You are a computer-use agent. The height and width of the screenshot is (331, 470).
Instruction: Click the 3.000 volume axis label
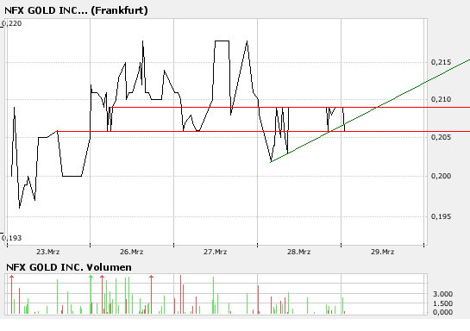[x=442, y=294]
